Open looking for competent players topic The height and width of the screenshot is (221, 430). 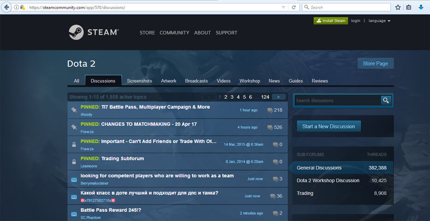coord(157,175)
